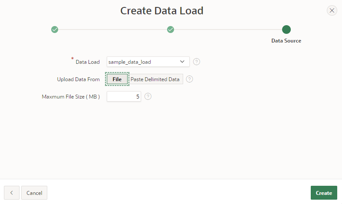Click the Data Source step label
Image resolution: width=342 pixels, height=204 pixels.
[286, 41]
